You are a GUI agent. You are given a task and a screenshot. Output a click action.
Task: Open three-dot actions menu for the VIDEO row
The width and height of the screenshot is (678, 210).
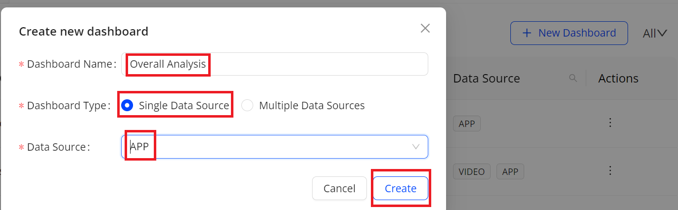click(x=610, y=170)
